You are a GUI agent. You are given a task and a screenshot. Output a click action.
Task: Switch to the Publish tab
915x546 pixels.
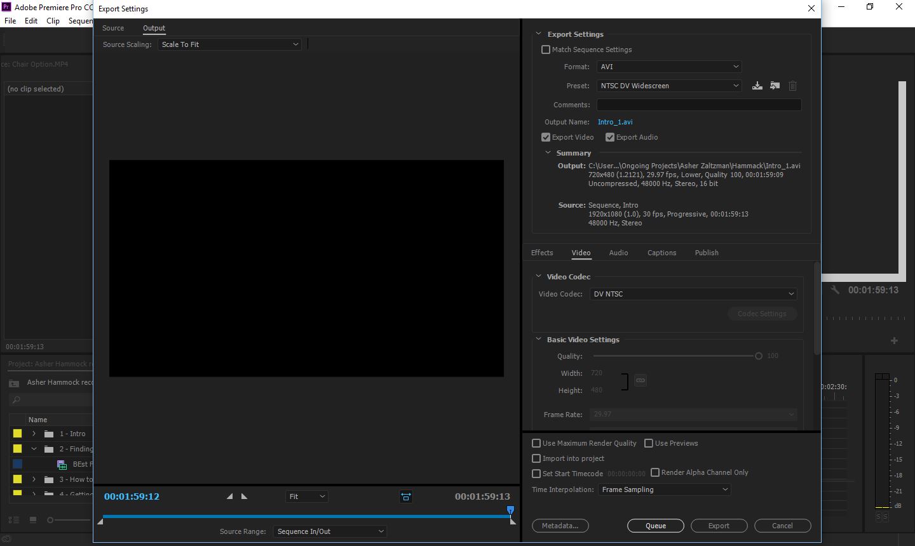[707, 253]
